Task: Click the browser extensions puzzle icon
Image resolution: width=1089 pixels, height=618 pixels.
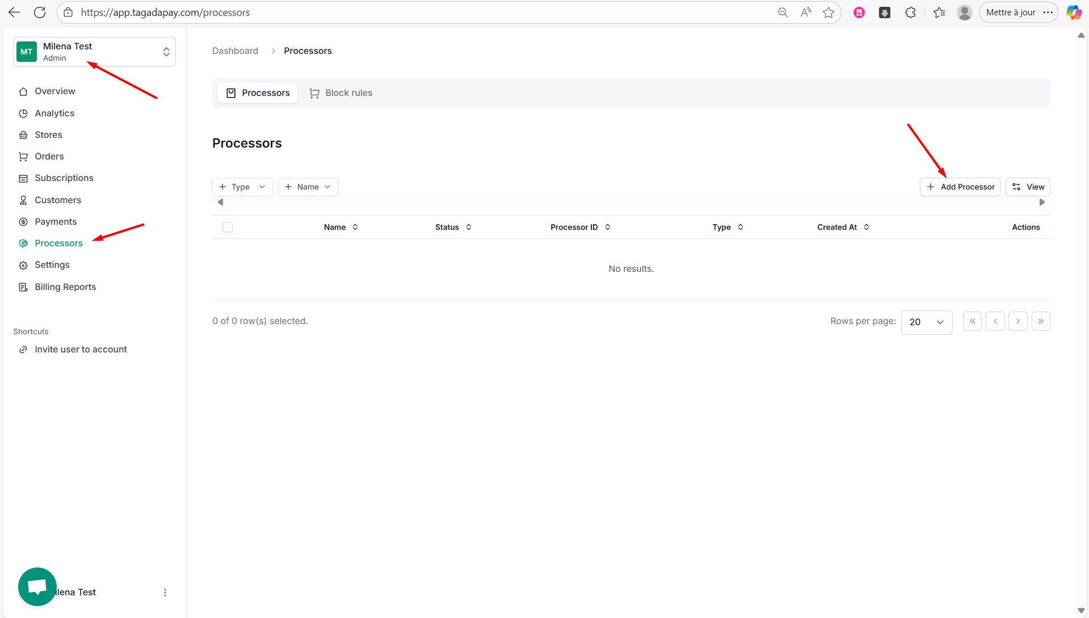Action: pos(910,12)
